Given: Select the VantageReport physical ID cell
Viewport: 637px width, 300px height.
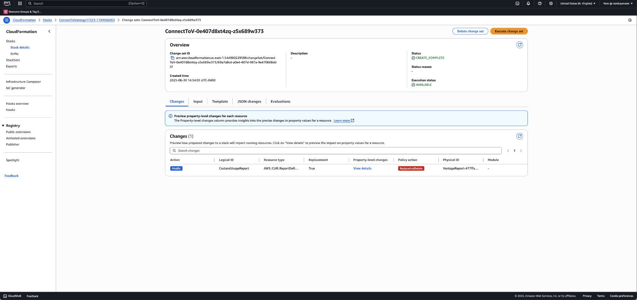Looking at the screenshot, I should point(460,168).
